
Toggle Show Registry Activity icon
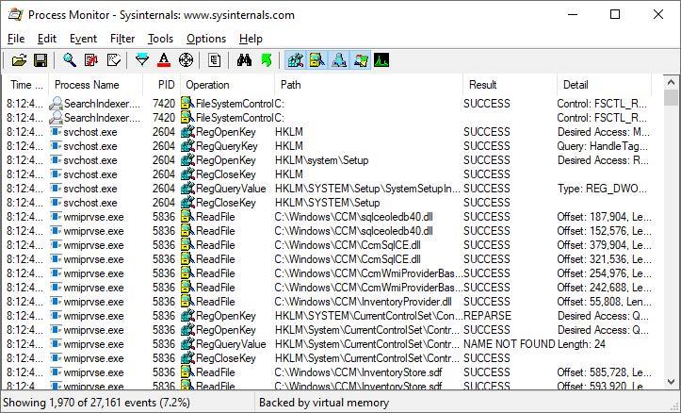pos(296,60)
